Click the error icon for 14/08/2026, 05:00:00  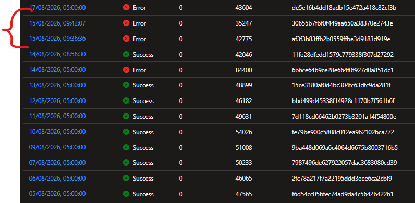[126, 70]
